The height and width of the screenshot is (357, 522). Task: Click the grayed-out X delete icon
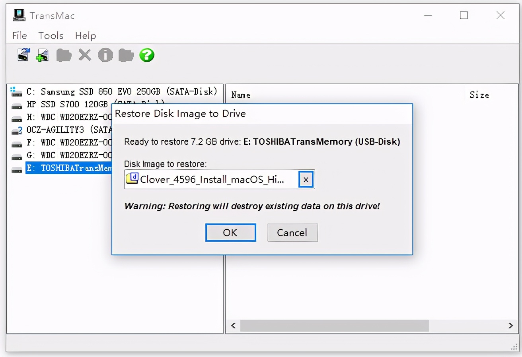(85, 55)
